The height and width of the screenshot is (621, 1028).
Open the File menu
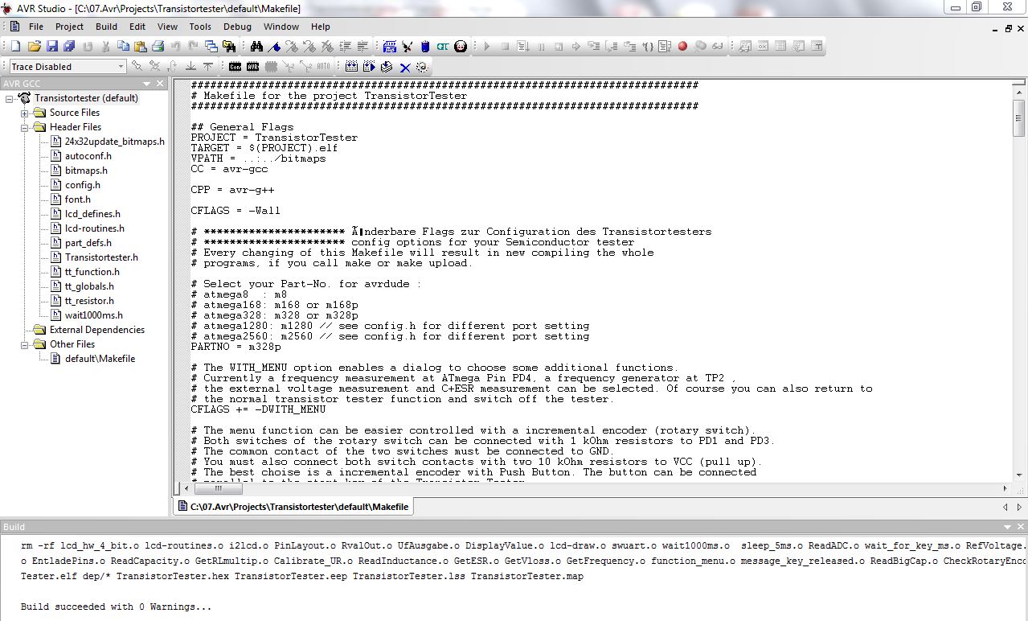pyautogui.click(x=36, y=27)
